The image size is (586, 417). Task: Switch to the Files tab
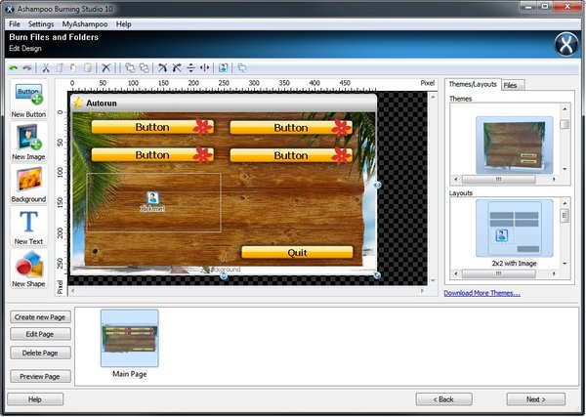(511, 85)
